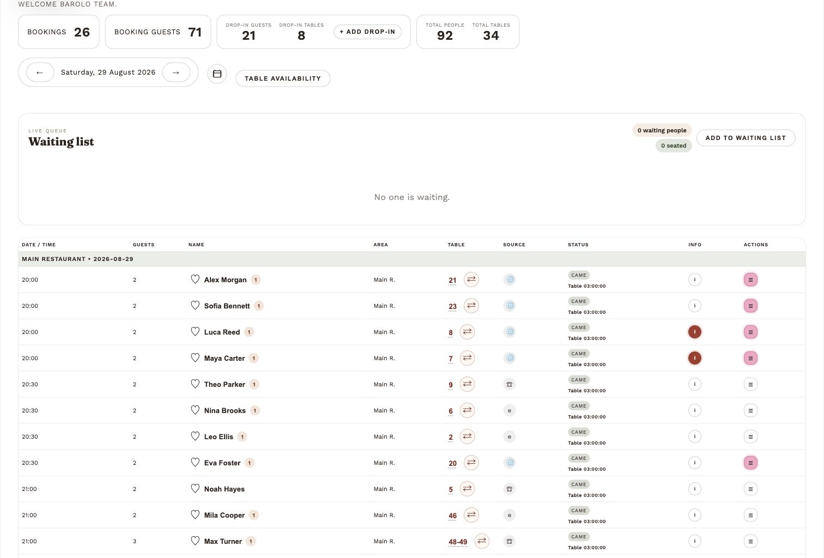The height and width of the screenshot is (558, 824).
Task: Click the 0 seated badge
Action: (x=674, y=145)
